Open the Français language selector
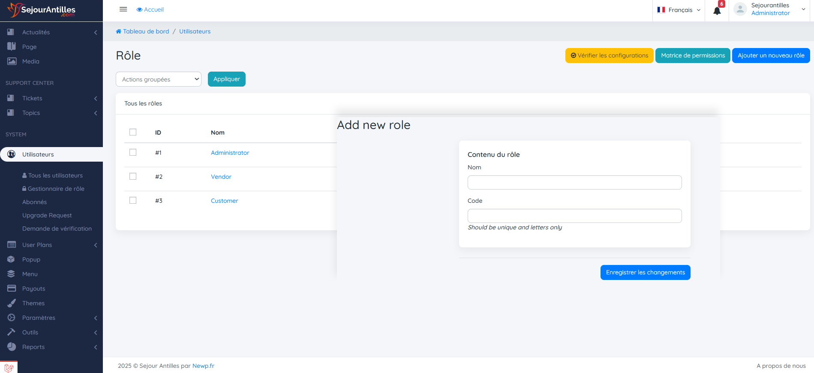 (679, 10)
